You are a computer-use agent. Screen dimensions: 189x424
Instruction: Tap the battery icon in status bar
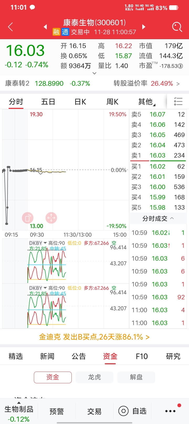coord(174,8)
